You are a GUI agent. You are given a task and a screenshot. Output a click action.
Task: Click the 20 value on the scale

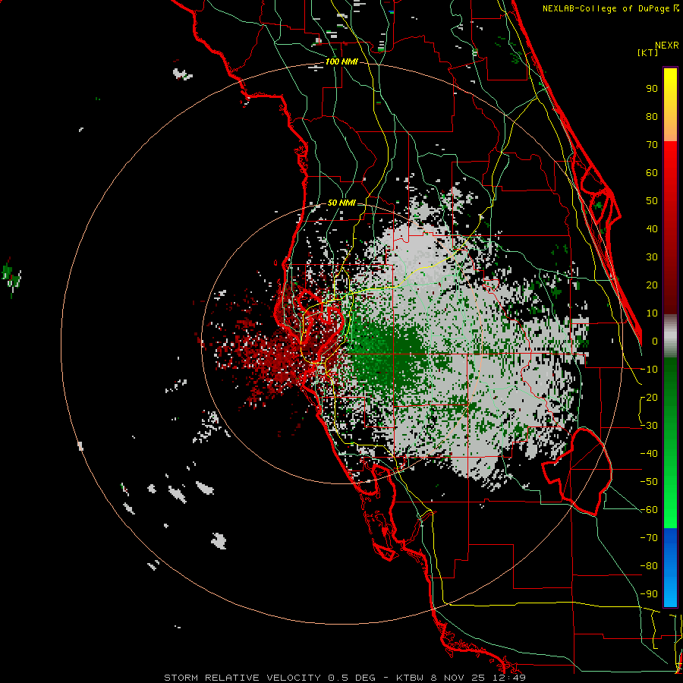point(652,285)
